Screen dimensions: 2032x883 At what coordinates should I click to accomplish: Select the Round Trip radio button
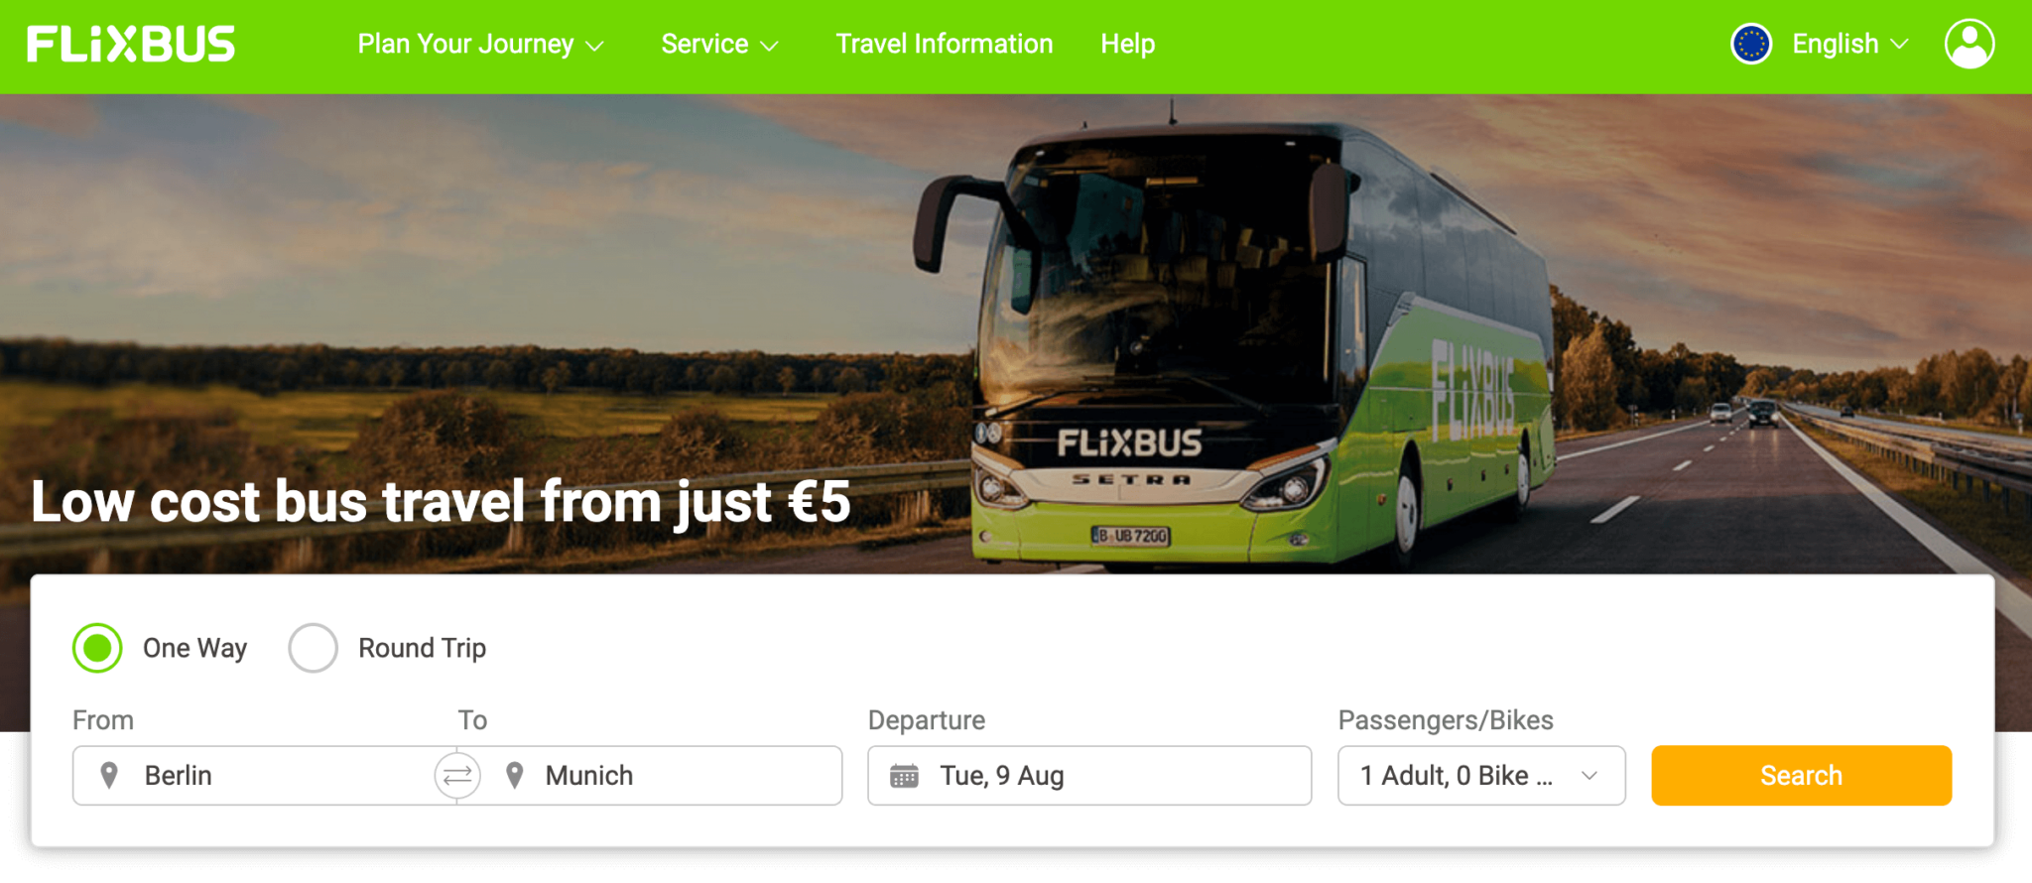[x=313, y=648]
